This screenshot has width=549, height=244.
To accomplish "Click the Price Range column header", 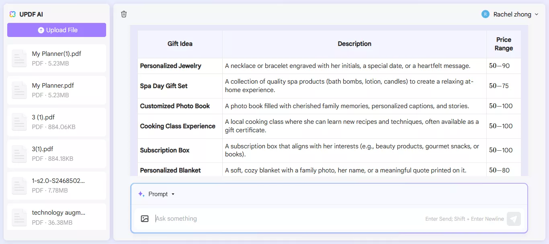I will [x=504, y=44].
